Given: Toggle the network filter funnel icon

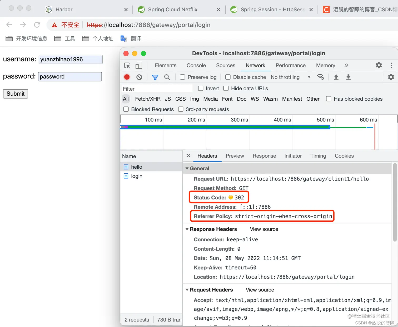Looking at the screenshot, I should [x=155, y=77].
